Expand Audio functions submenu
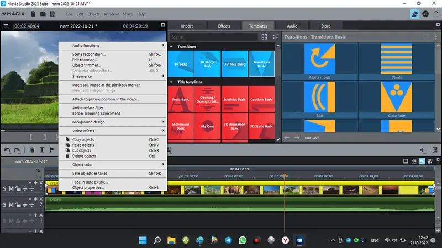Image resolution: width=442 pixels, height=248 pixels. 113,45
